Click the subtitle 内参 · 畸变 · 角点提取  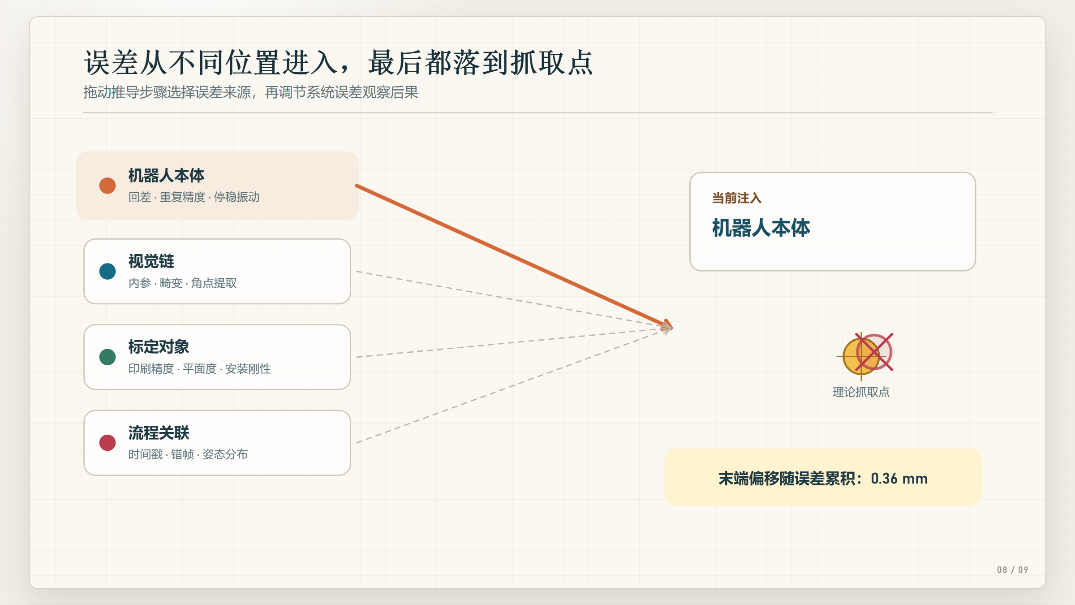[183, 283]
